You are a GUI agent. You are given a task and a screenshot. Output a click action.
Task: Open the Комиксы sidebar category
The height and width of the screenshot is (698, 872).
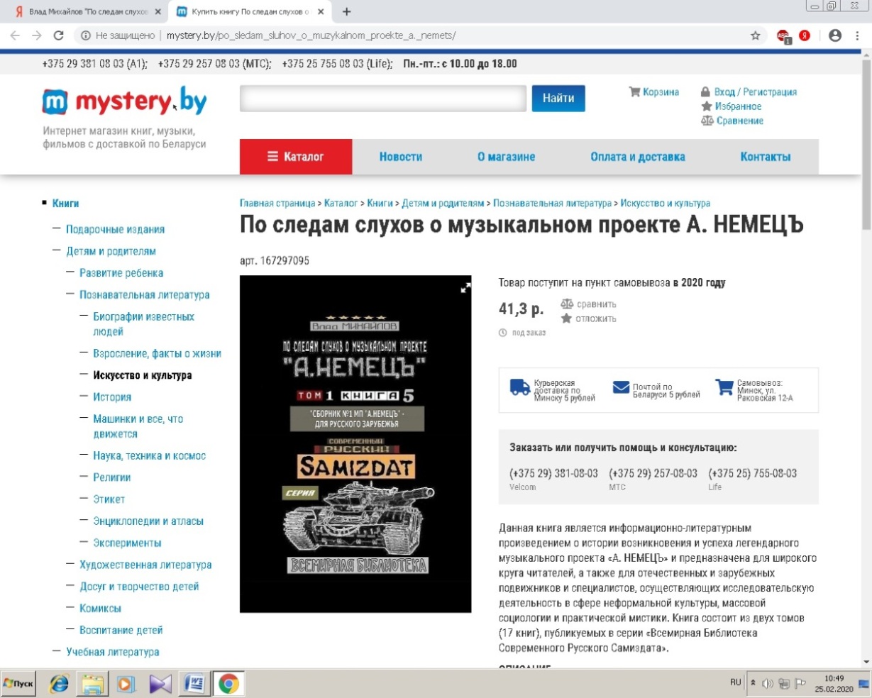click(x=100, y=608)
